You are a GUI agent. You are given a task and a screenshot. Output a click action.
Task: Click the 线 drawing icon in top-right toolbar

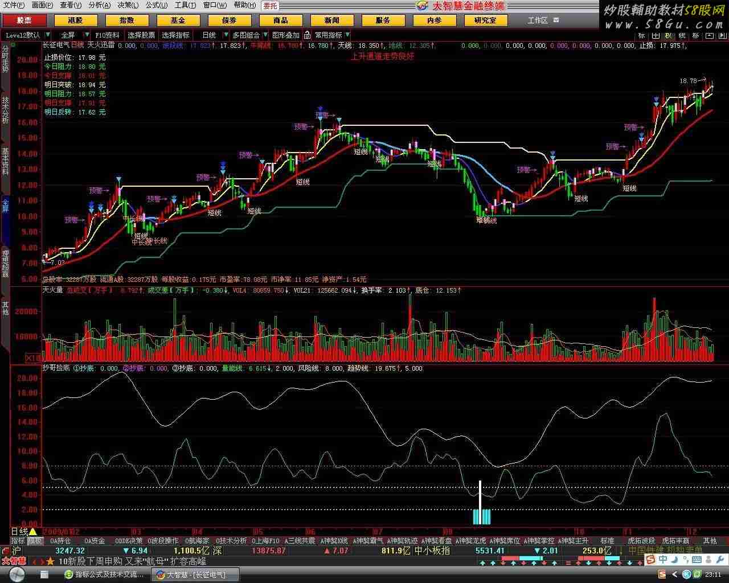pos(682,35)
